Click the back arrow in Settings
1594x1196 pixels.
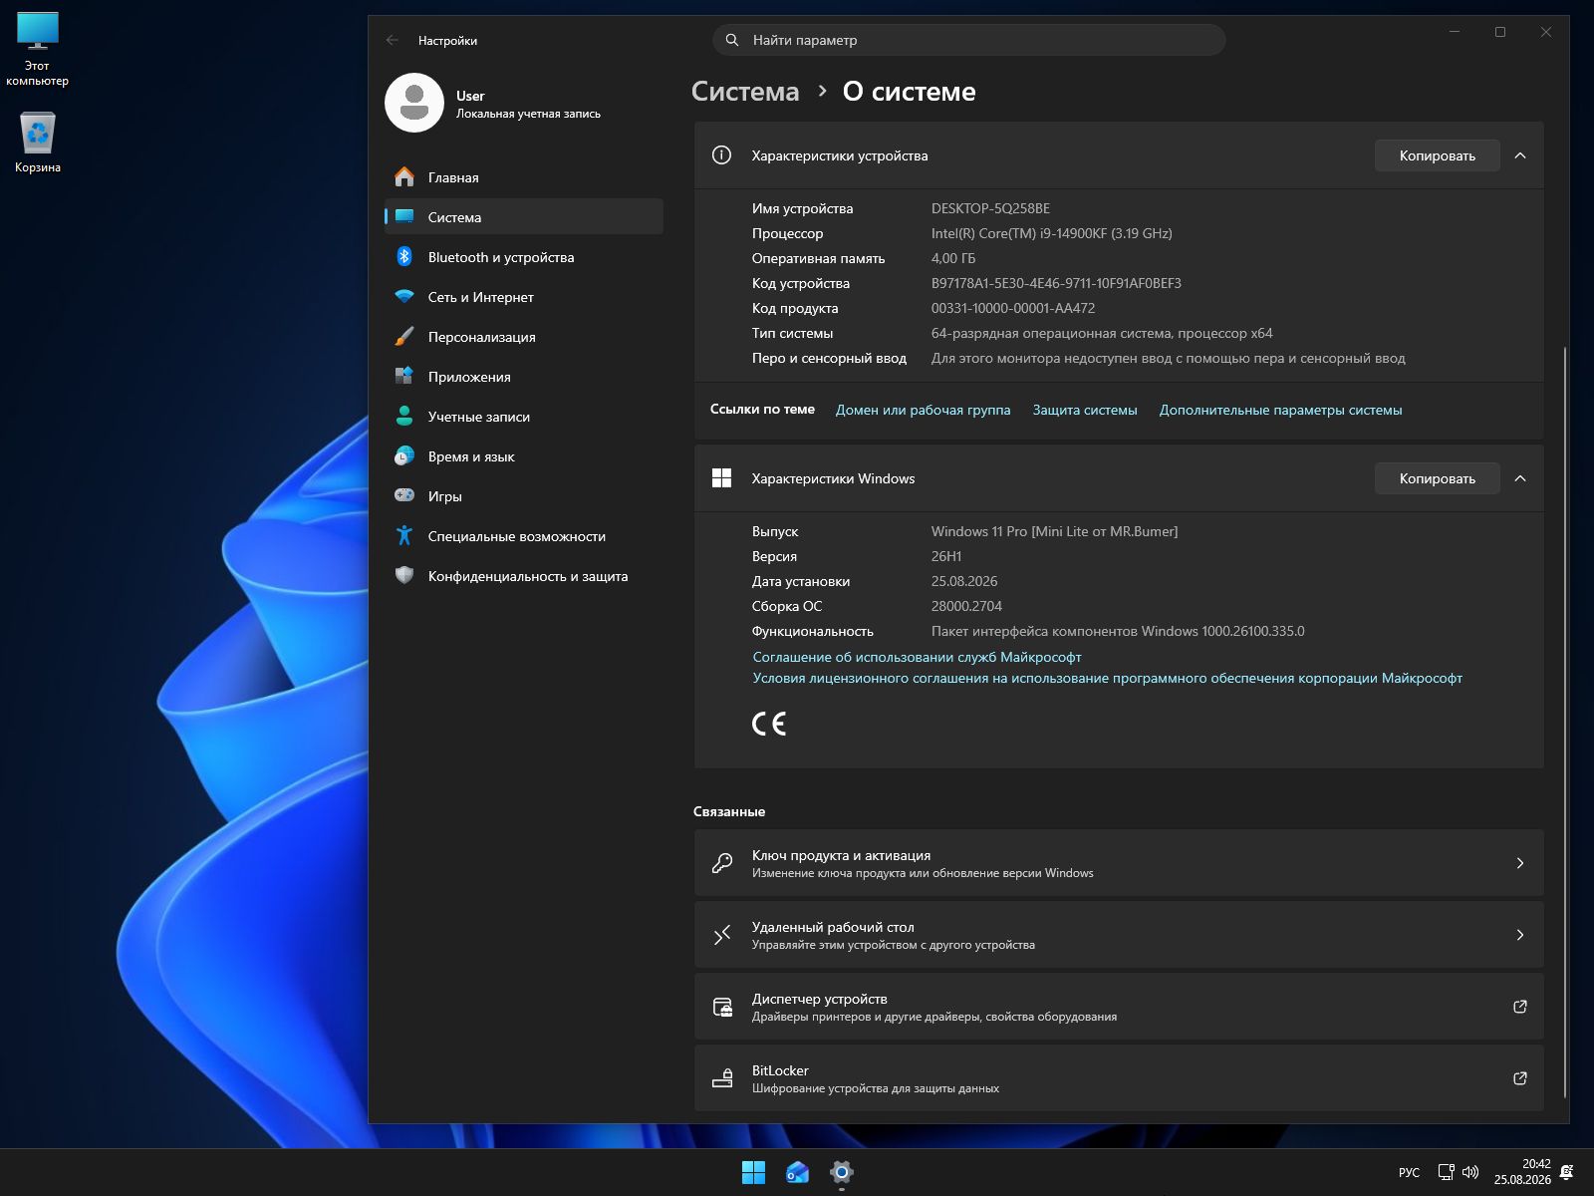[x=393, y=41]
